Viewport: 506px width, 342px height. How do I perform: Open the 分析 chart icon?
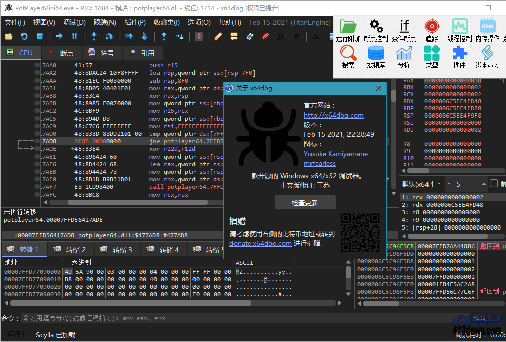404,53
